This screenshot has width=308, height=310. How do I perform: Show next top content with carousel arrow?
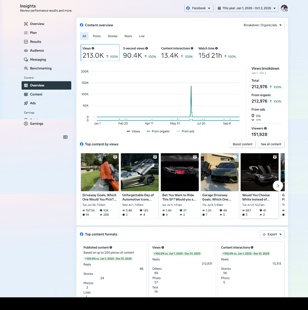point(278,186)
